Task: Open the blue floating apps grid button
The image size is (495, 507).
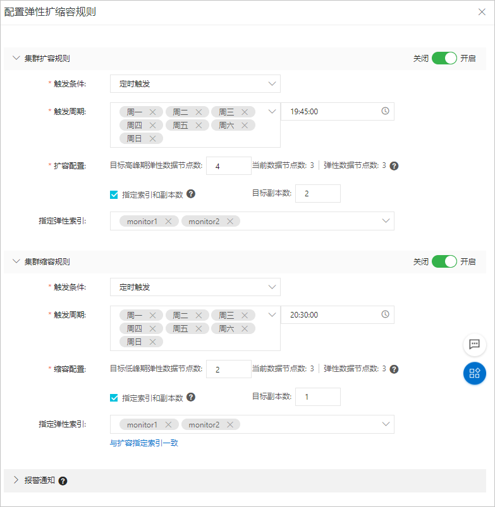Action: (x=475, y=373)
